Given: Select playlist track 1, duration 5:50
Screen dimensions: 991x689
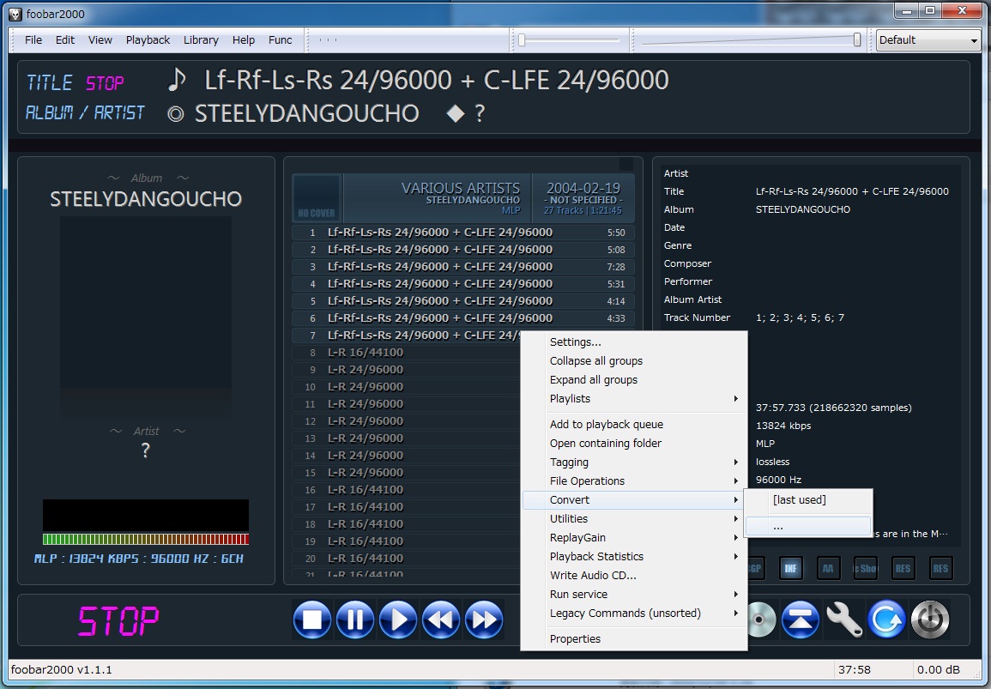Looking at the screenshot, I should pos(463,233).
